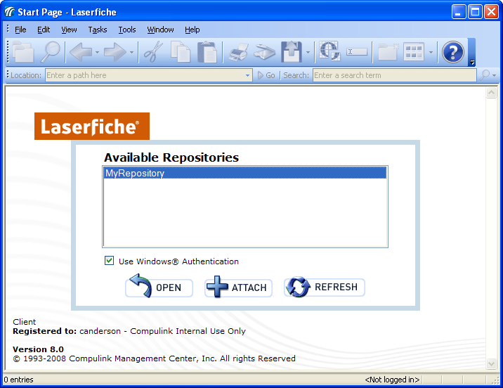Click the Cut scissors toolbar icon
Viewport: 503px width, 388px height.
[x=153, y=52]
